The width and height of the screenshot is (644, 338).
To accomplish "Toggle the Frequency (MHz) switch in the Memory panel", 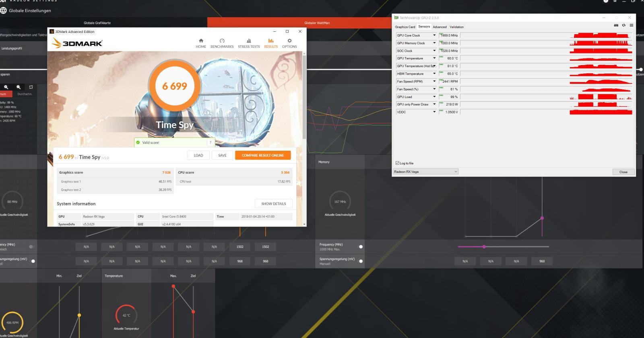I will click(361, 247).
